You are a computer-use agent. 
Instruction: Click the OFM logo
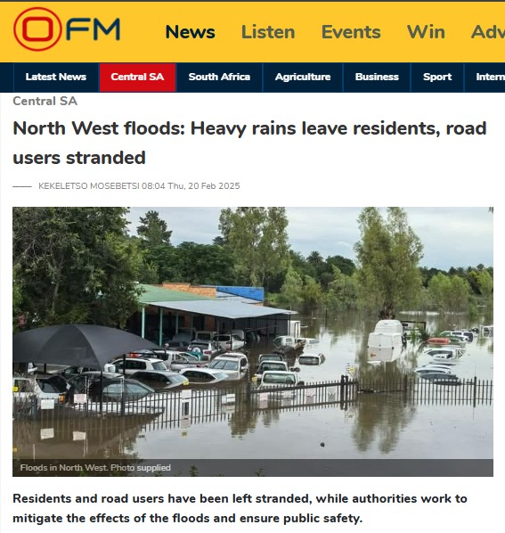(67, 29)
